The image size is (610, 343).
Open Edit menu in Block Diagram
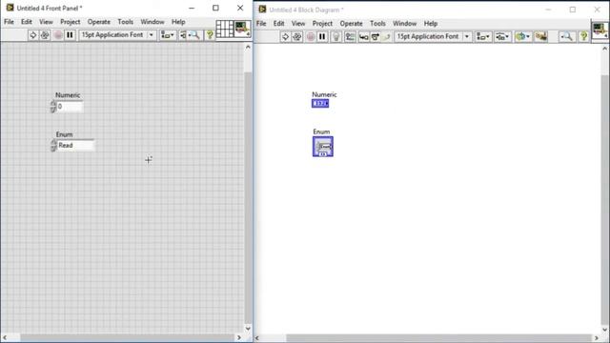point(278,23)
